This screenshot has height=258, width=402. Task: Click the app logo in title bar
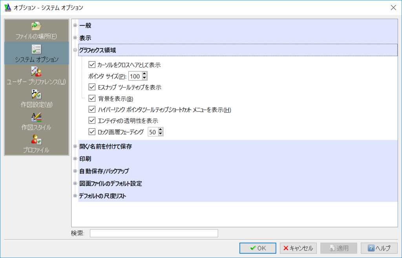pyautogui.click(x=8, y=7)
